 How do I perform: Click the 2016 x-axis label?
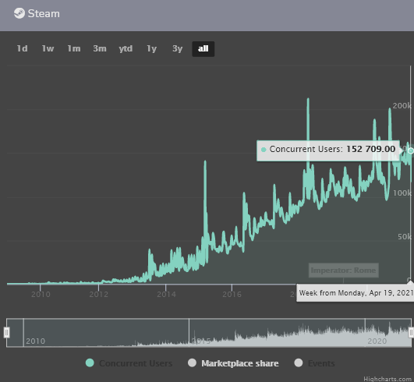point(232,295)
